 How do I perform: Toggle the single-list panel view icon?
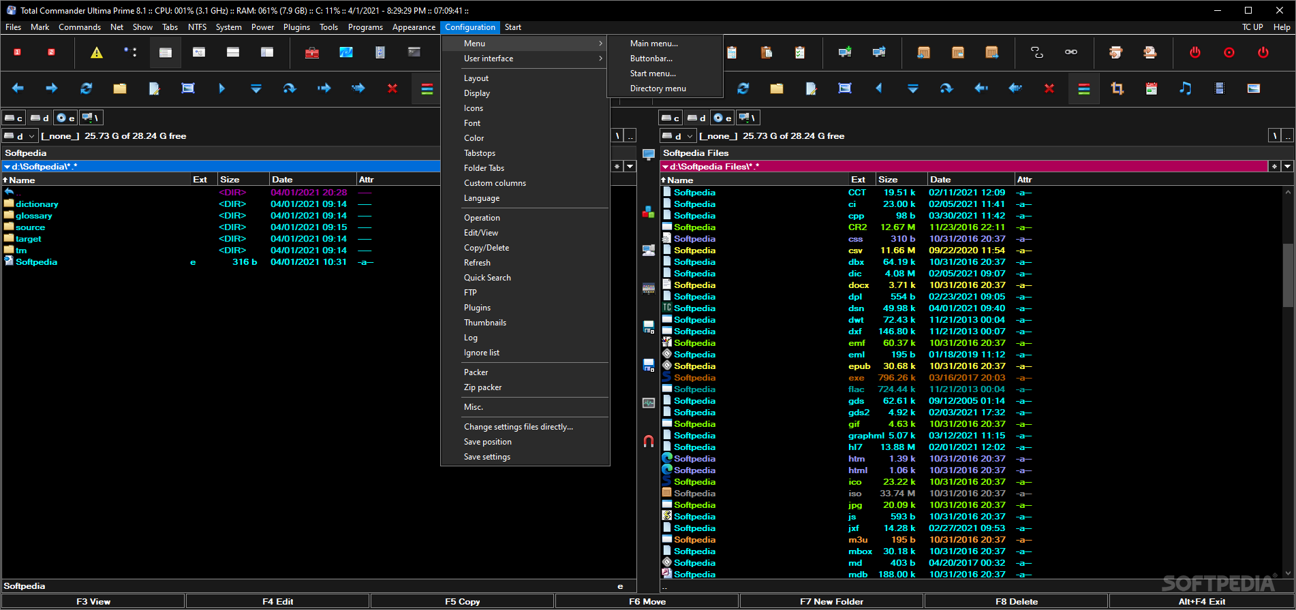tap(165, 52)
